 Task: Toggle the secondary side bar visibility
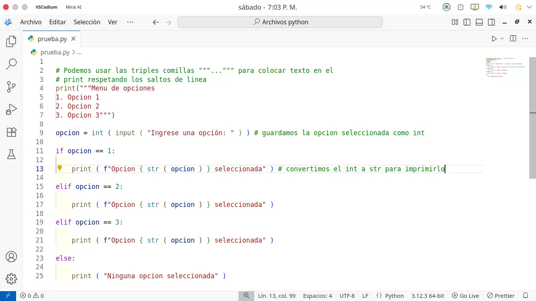click(491, 22)
